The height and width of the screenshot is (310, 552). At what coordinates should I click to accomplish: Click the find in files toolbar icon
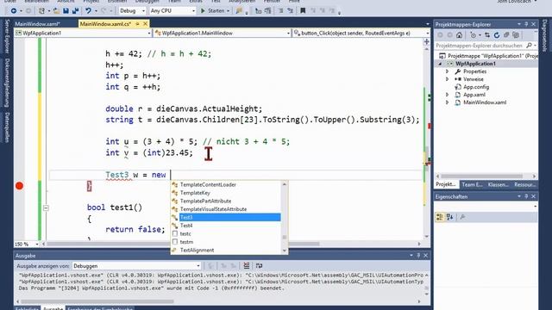pyautogui.click(x=239, y=11)
